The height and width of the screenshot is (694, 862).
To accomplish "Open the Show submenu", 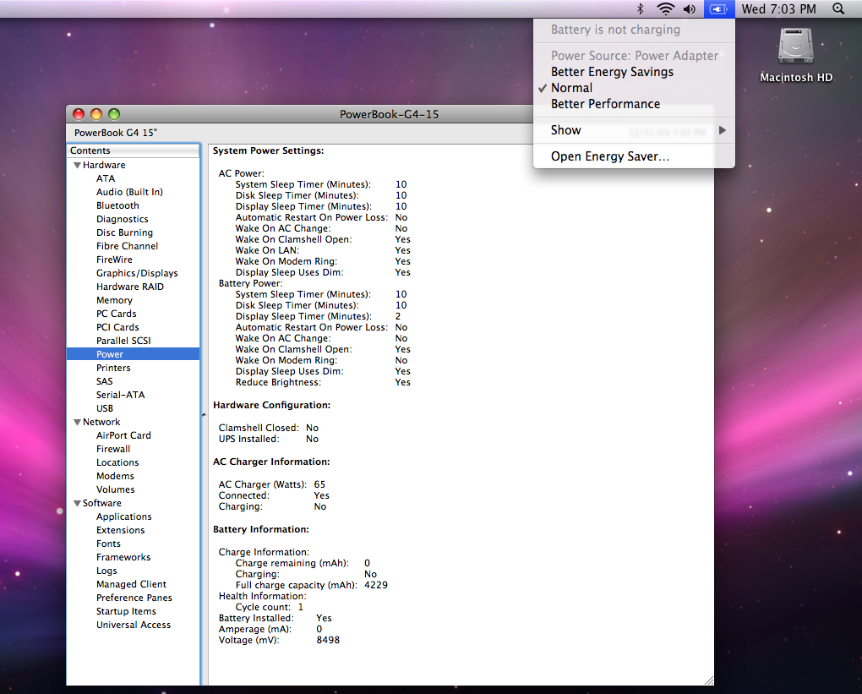I will click(x=634, y=130).
